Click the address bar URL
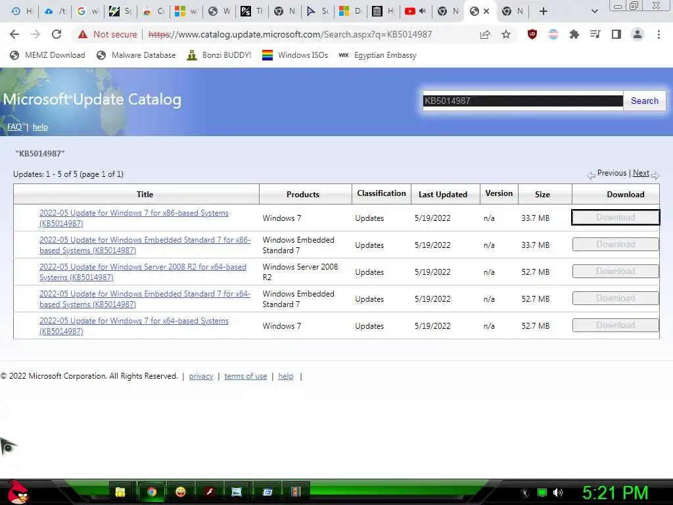 pyautogui.click(x=290, y=34)
